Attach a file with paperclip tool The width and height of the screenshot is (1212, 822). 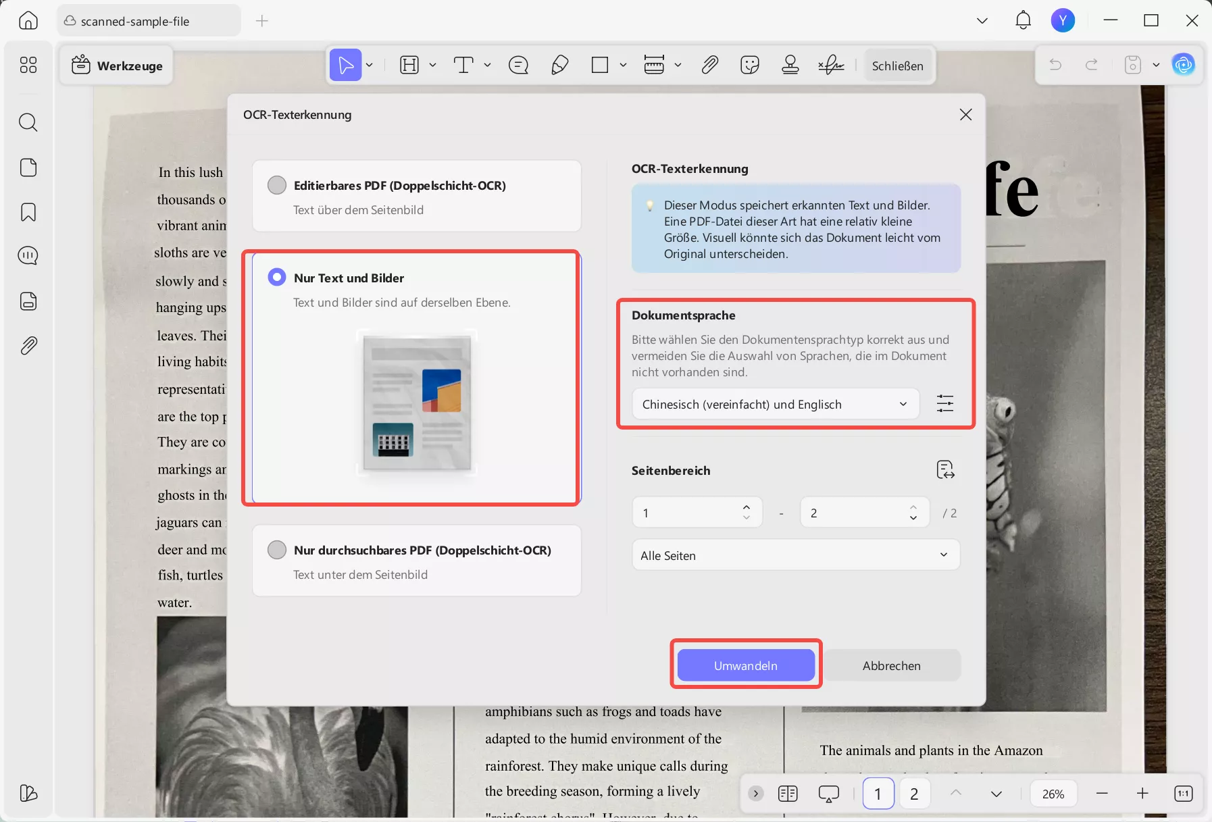click(x=709, y=65)
